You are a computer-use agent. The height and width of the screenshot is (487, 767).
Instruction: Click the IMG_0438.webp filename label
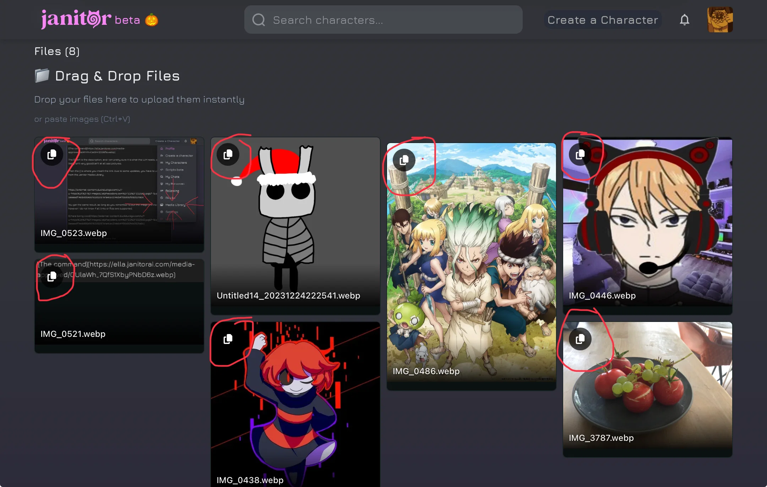pos(250,480)
